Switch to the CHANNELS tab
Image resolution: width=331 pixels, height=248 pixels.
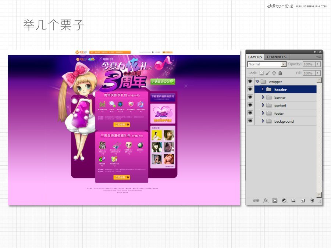(x=276, y=57)
